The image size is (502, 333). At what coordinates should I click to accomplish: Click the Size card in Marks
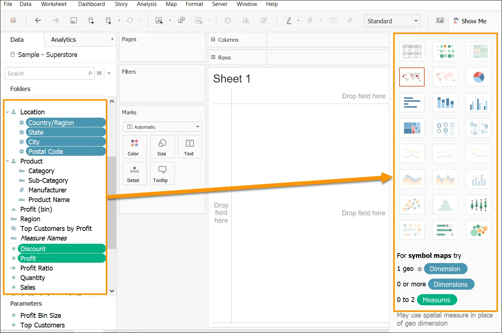162,147
